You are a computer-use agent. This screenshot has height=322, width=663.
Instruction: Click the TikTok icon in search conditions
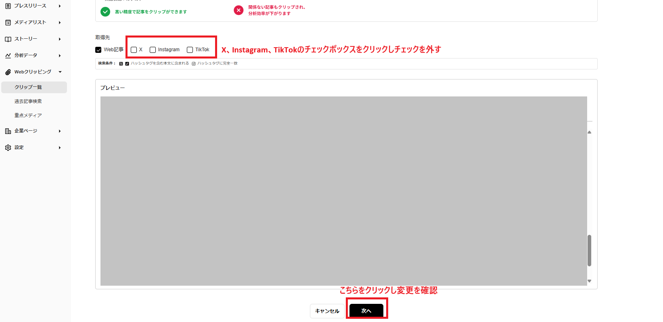click(127, 64)
